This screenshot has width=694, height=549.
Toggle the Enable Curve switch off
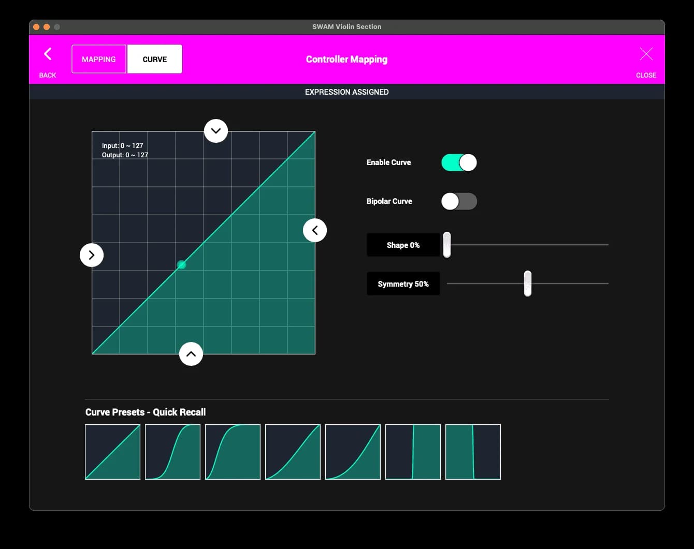click(x=459, y=162)
